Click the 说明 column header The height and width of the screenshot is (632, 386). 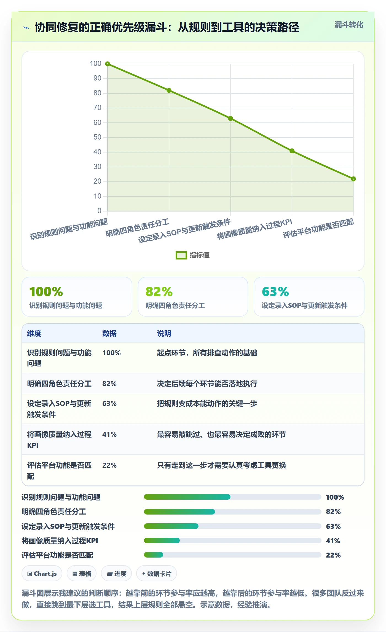[x=164, y=333]
